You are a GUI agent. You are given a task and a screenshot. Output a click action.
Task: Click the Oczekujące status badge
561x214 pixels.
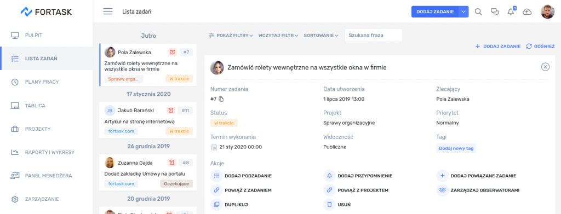tap(176, 184)
